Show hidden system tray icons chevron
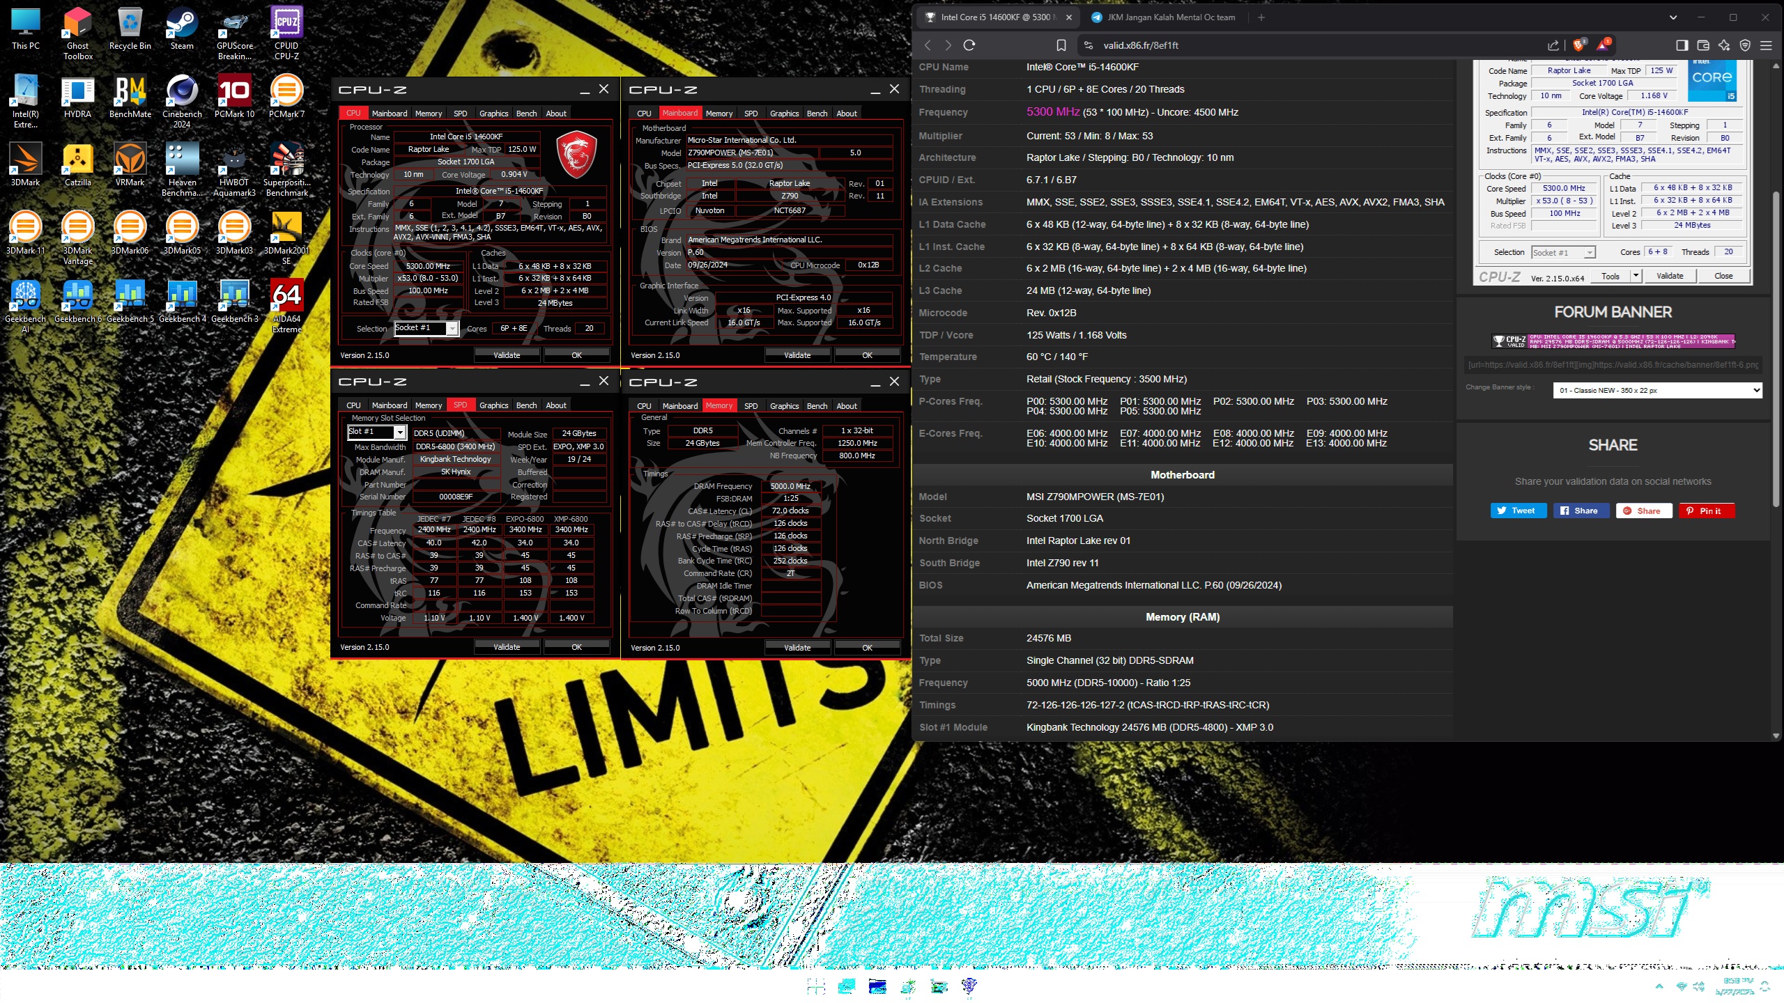 (1659, 986)
